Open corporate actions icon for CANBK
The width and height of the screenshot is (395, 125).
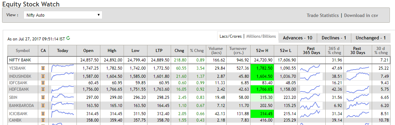pyautogui.click(x=43, y=120)
